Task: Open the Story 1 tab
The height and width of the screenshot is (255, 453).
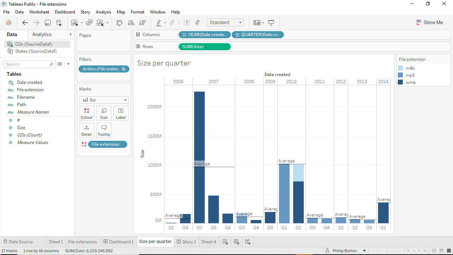Action: point(186,242)
